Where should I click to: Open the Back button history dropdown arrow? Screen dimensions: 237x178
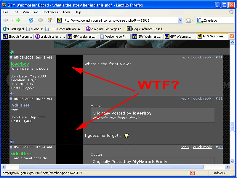12,20
